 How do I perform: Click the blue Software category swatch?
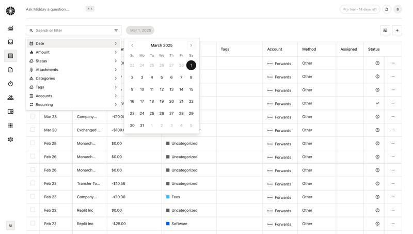pos(168,224)
